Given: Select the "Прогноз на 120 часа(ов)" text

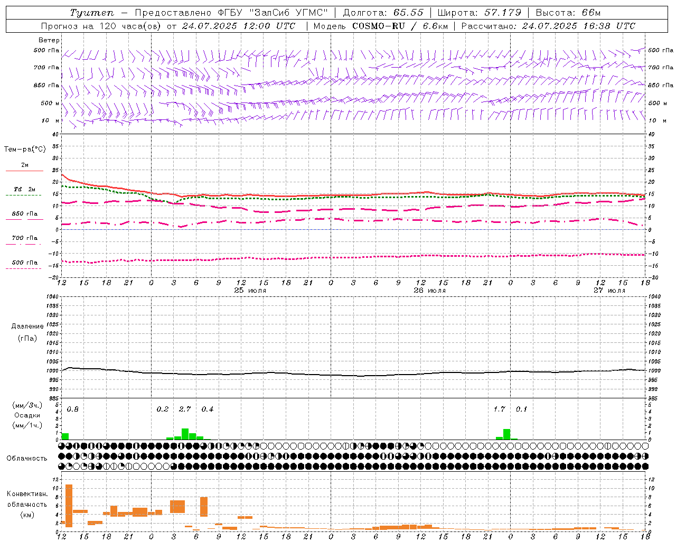Looking at the screenshot, I should tap(101, 26).
